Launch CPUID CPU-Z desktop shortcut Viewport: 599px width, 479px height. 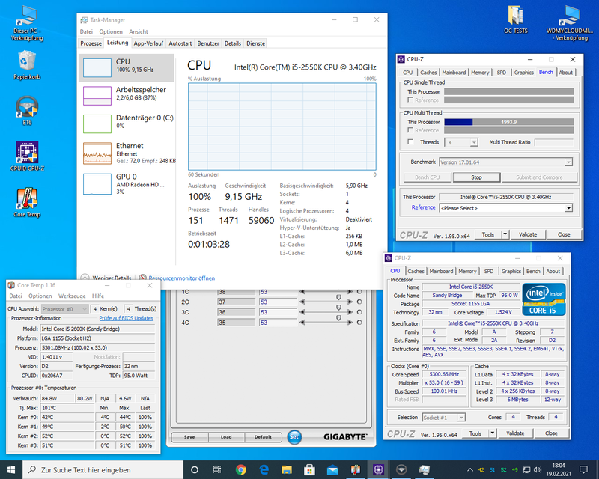[x=27, y=156]
